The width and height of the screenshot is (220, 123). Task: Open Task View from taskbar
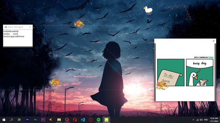pyautogui.click(x=19, y=120)
